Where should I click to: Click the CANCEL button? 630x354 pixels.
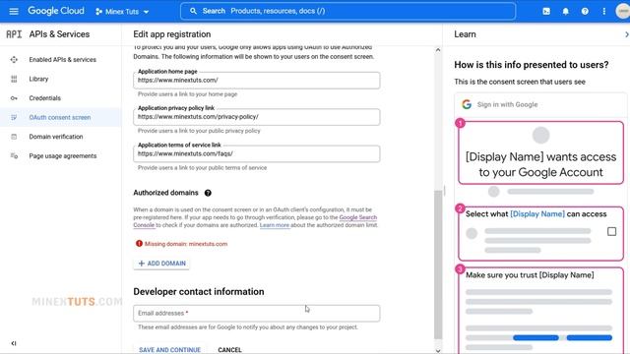pyautogui.click(x=229, y=350)
